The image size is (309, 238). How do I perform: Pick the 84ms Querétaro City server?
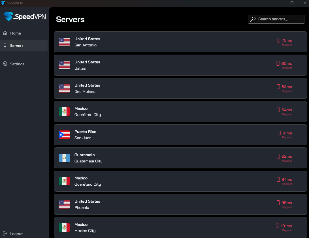pyautogui.click(x=180, y=112)
